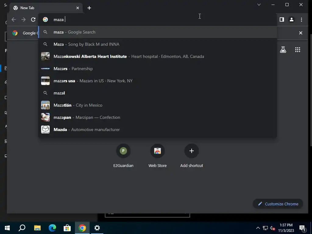Toggle the Chrome side panel icon
The image size is (312, 234).
coord(282,19)
